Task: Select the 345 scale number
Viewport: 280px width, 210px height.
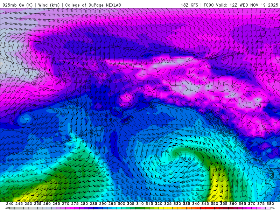Action: (205, 204)
